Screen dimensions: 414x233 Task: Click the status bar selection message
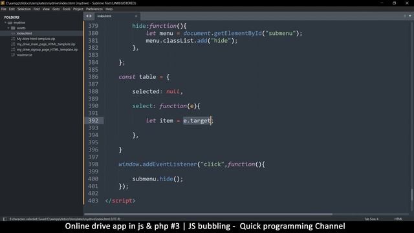click(x=65, y=219)
